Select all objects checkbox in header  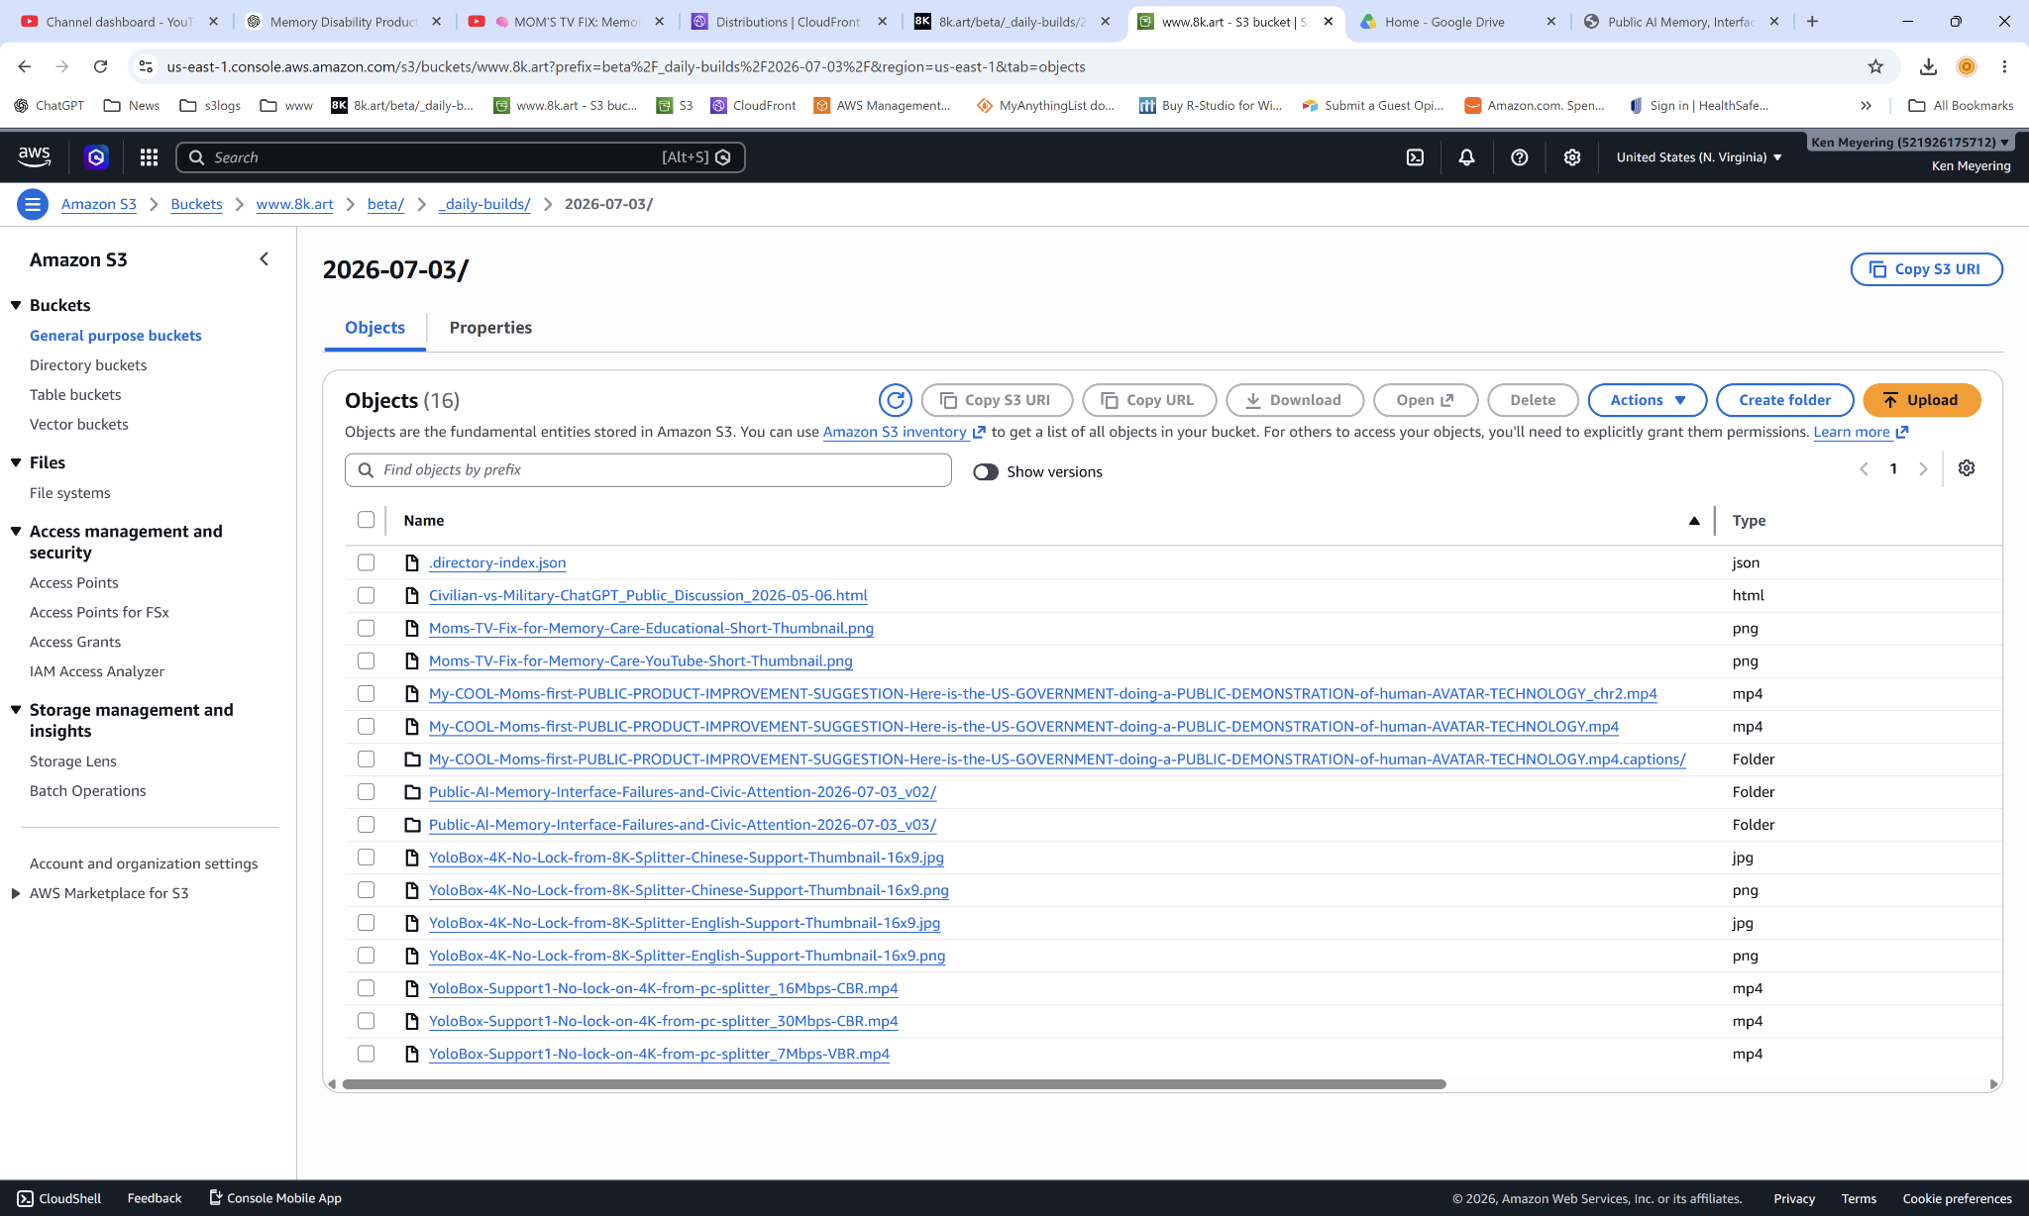click(366, 520)
